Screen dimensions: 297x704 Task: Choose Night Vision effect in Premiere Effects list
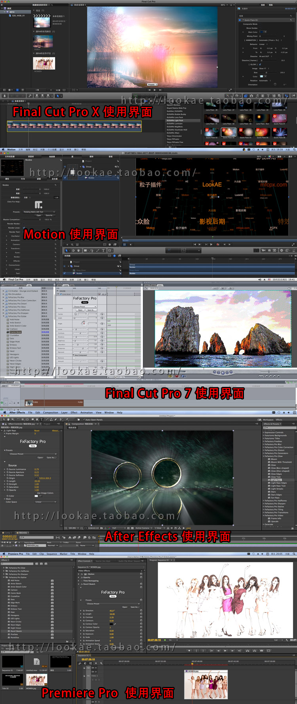tap(16, 628)
